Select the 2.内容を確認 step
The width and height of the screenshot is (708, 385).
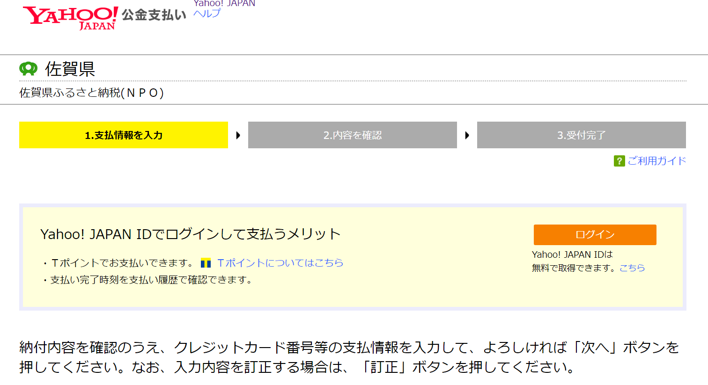(352, 135)
